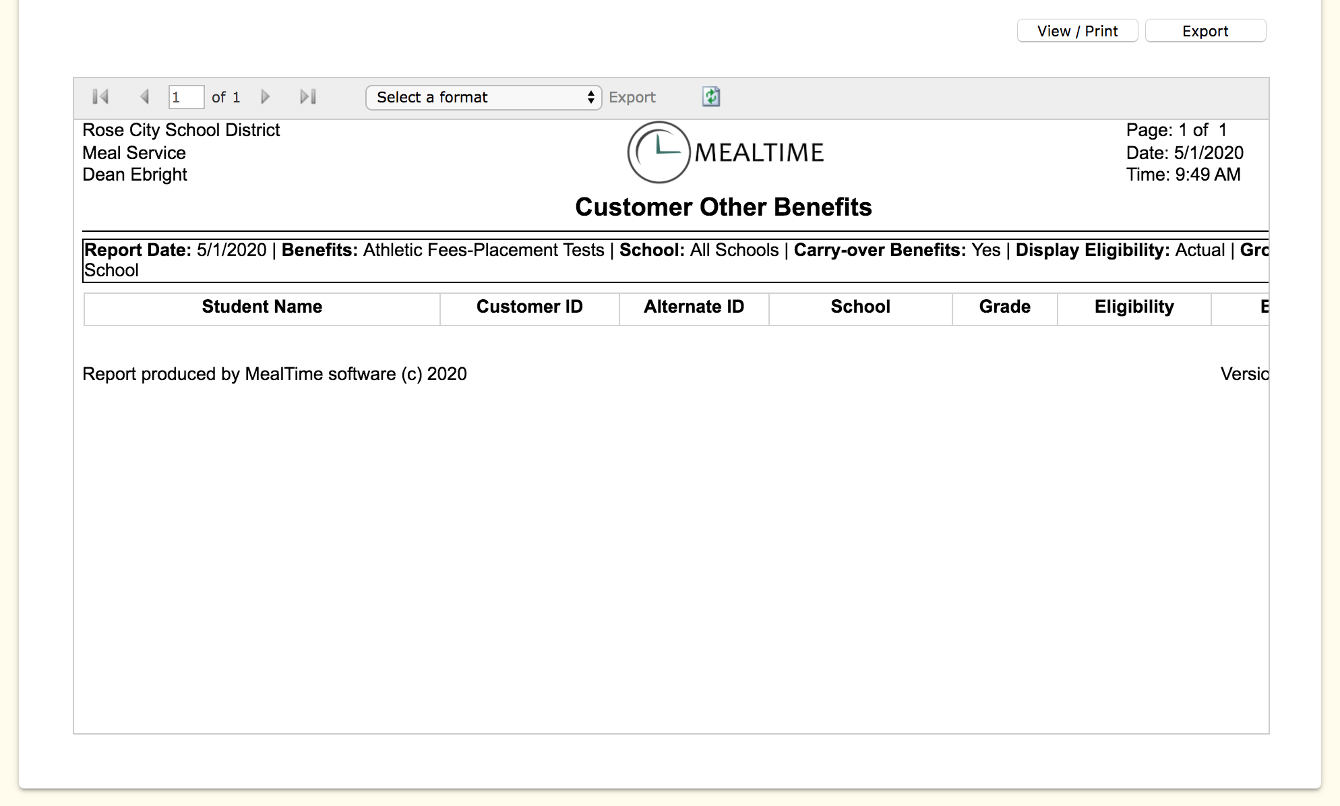Go to the next report page
This screenshot has width=1340, height=806.
pos(265,97)
